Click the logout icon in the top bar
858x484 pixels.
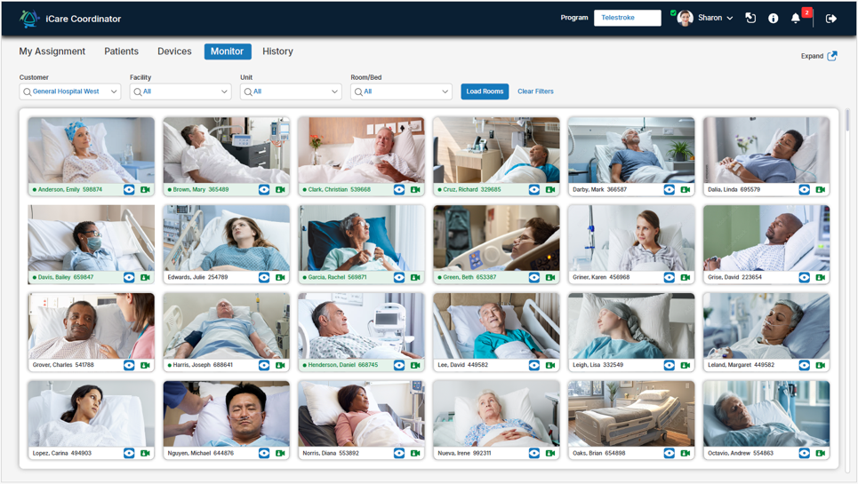(831, 18)
